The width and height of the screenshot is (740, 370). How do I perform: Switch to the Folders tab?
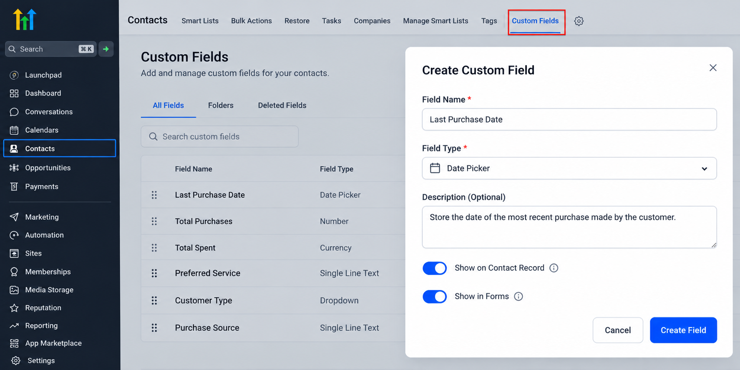pyautogui.click(x=221, y=106)
